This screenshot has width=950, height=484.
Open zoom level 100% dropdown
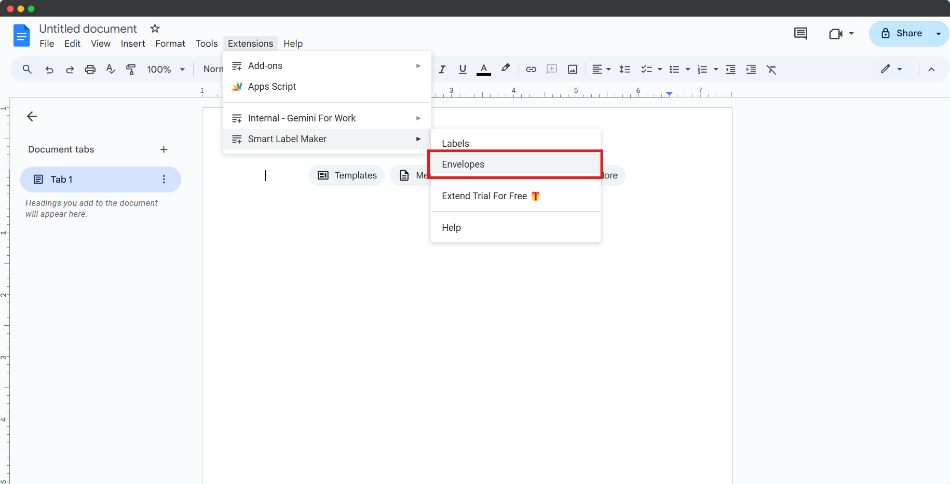(x=166, y=69)
